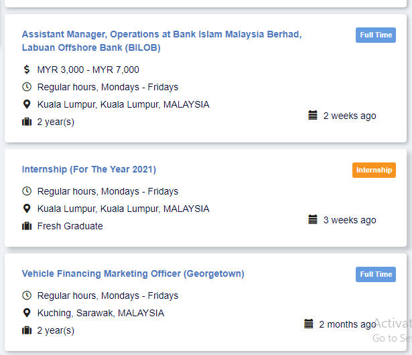Click the 'Fresh Graduate' experience text
Screen dimensions: 412x355
[70, 226]
